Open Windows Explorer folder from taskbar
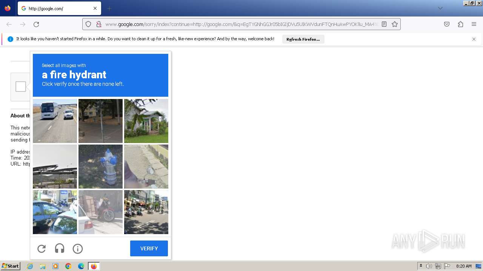The image size is (483, 271). tap(43, 266)
